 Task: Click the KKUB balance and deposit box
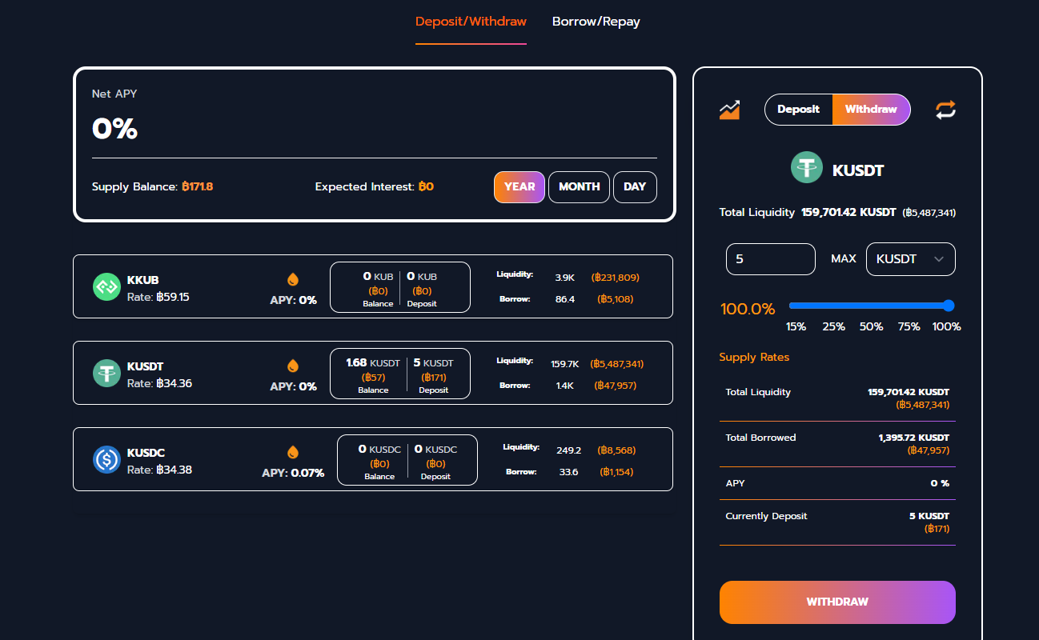(400, 286)
